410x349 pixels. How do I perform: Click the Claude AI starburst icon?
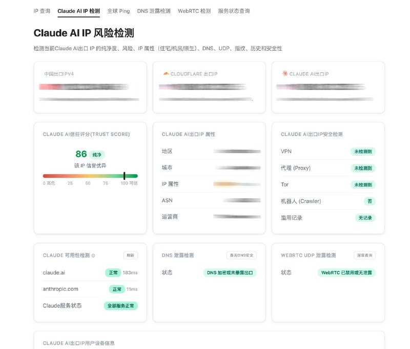click(x=285, y=74)
